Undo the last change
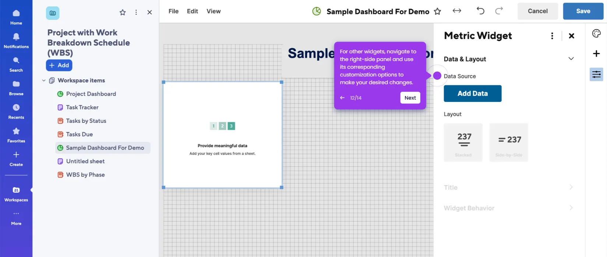 click(x=480, y=11)
